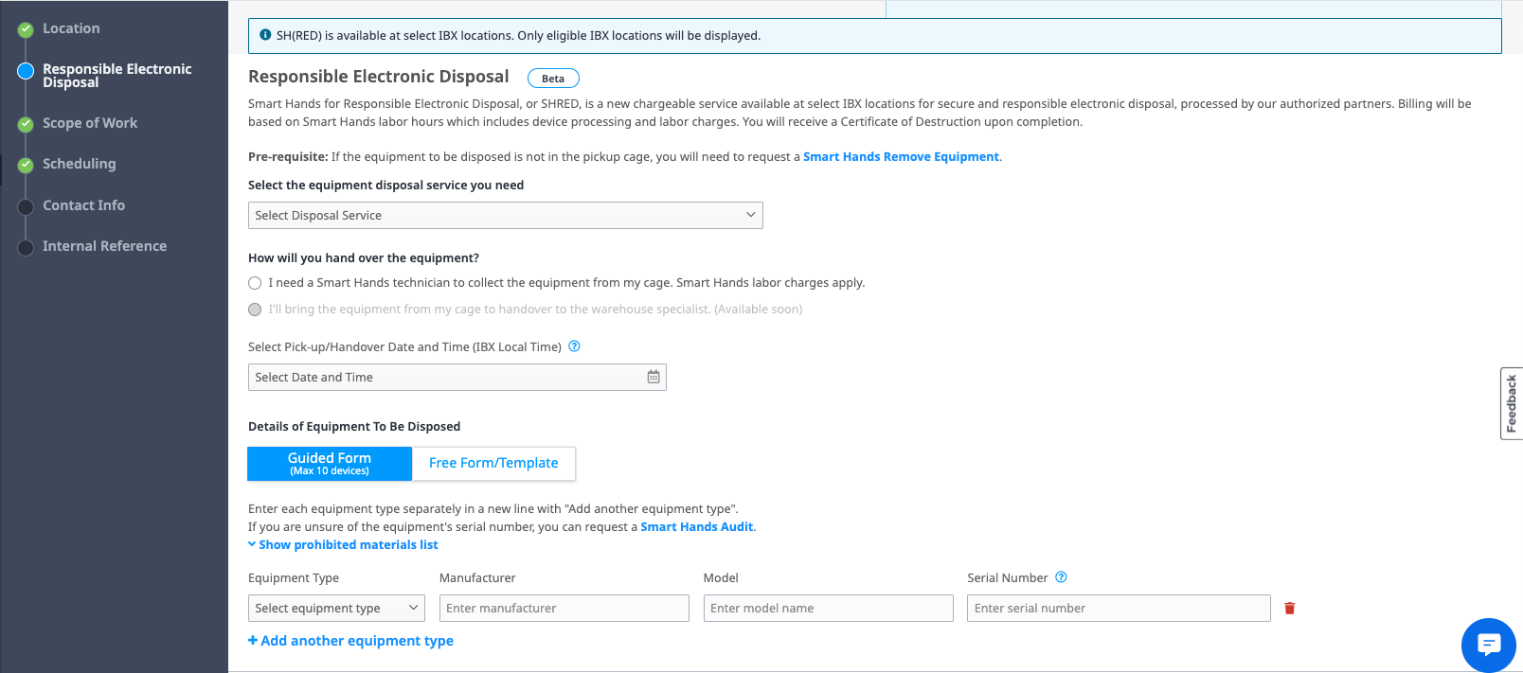This screenshot has height=673, width=1523.
Task: Click the Location step checkmark icon
Action: click(26, 29)
